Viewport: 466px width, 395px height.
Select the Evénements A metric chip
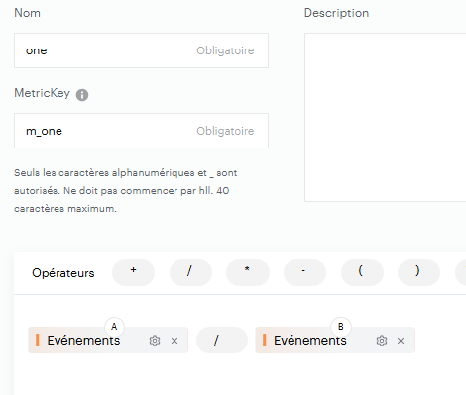108,340
